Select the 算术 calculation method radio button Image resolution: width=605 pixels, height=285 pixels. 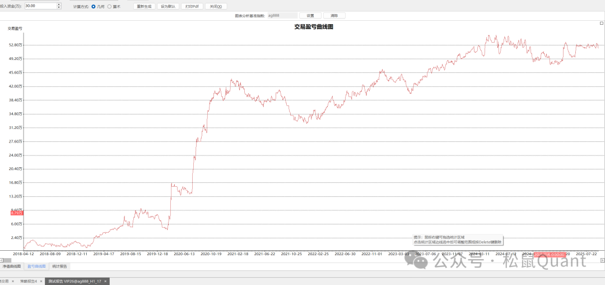(109, 6)
